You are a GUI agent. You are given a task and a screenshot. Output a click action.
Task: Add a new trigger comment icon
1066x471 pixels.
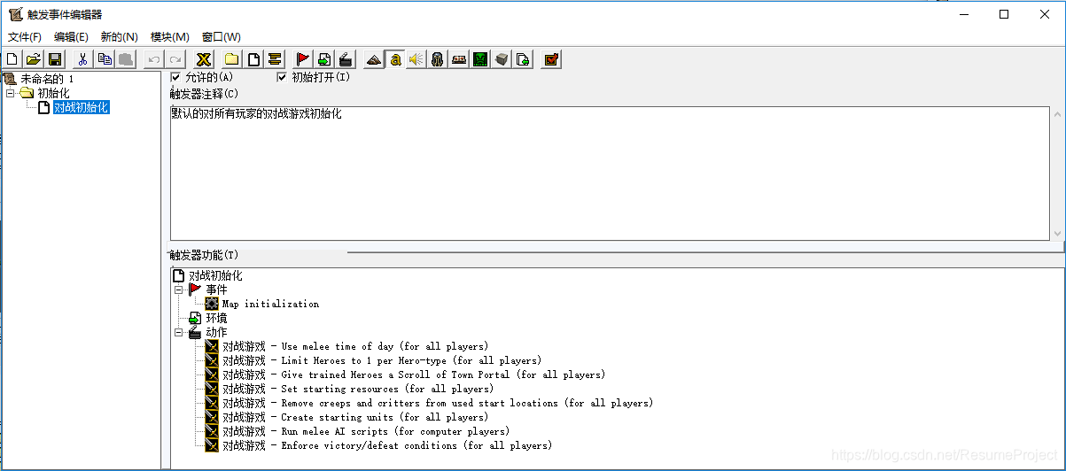coord(275,59)
